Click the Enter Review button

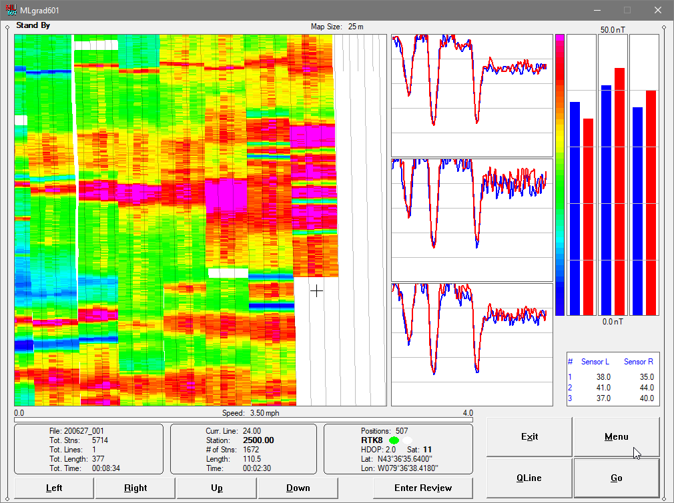pos(423,488)
